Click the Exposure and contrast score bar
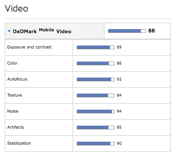The height and width of the screenshot is (154, 173). [x=95, y=47]
